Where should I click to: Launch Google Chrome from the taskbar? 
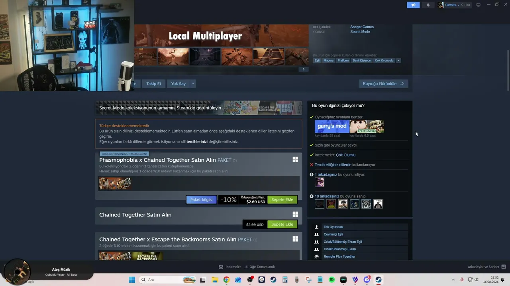click(x=226, y=280)
